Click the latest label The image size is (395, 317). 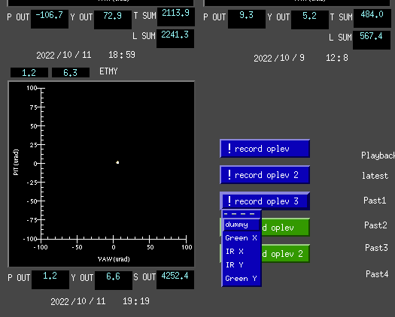click(x=375, y=175)
